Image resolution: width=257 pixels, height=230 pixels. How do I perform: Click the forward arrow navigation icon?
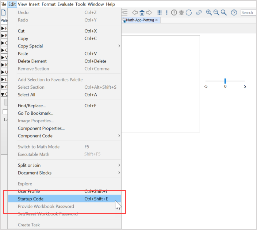[x=149, y=12]
